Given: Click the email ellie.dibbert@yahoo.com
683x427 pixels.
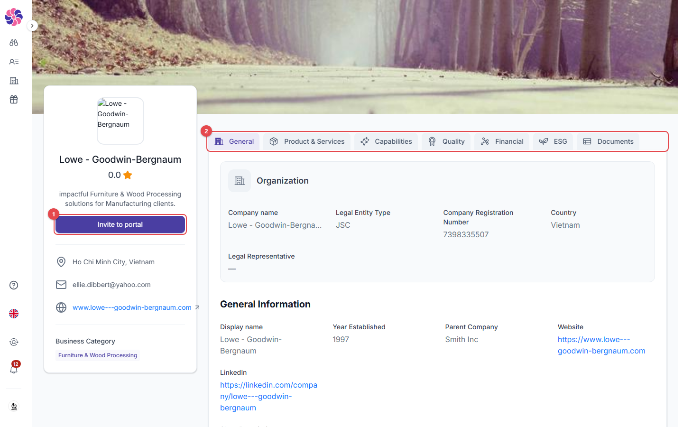Looking at the screenshot, I should 111,285.
